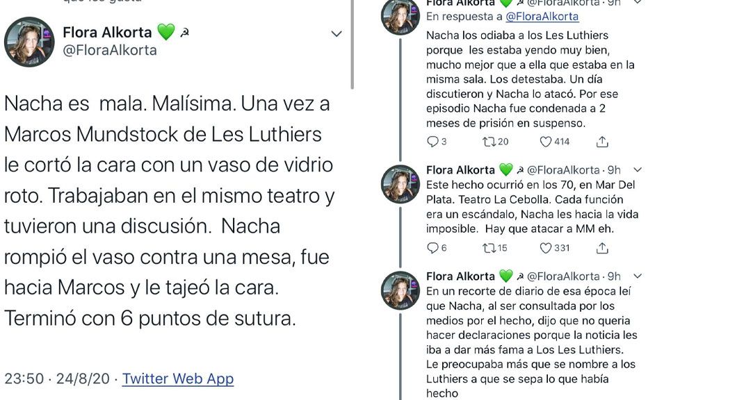Like the tweet with 414 likes
737x400 pixels.
click(x=546, y=142)
